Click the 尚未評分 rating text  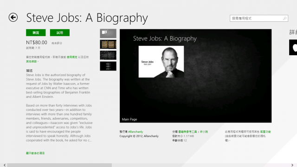click(57, 43)
